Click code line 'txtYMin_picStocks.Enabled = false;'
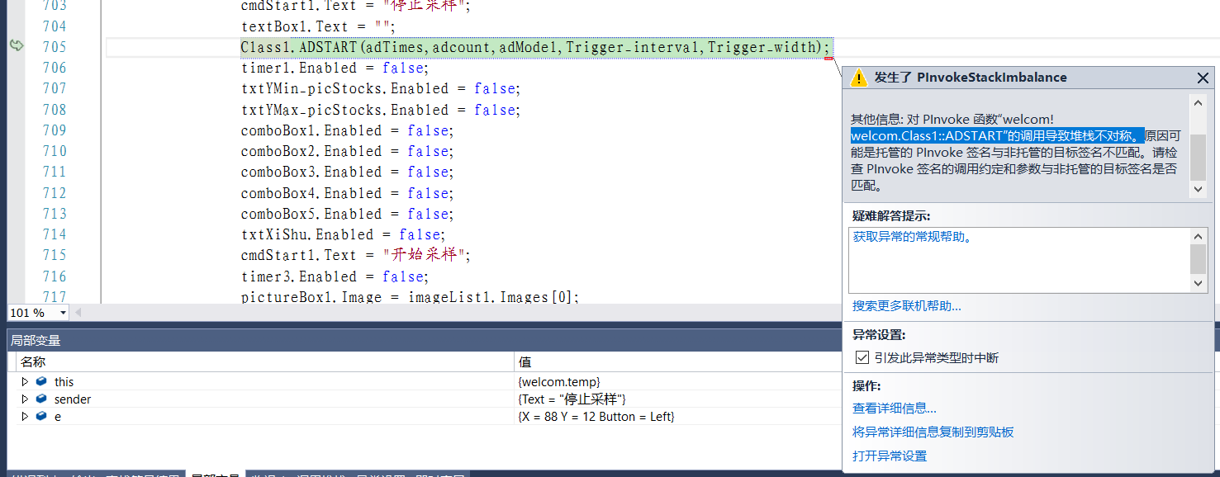 click(x=381, y=88)
